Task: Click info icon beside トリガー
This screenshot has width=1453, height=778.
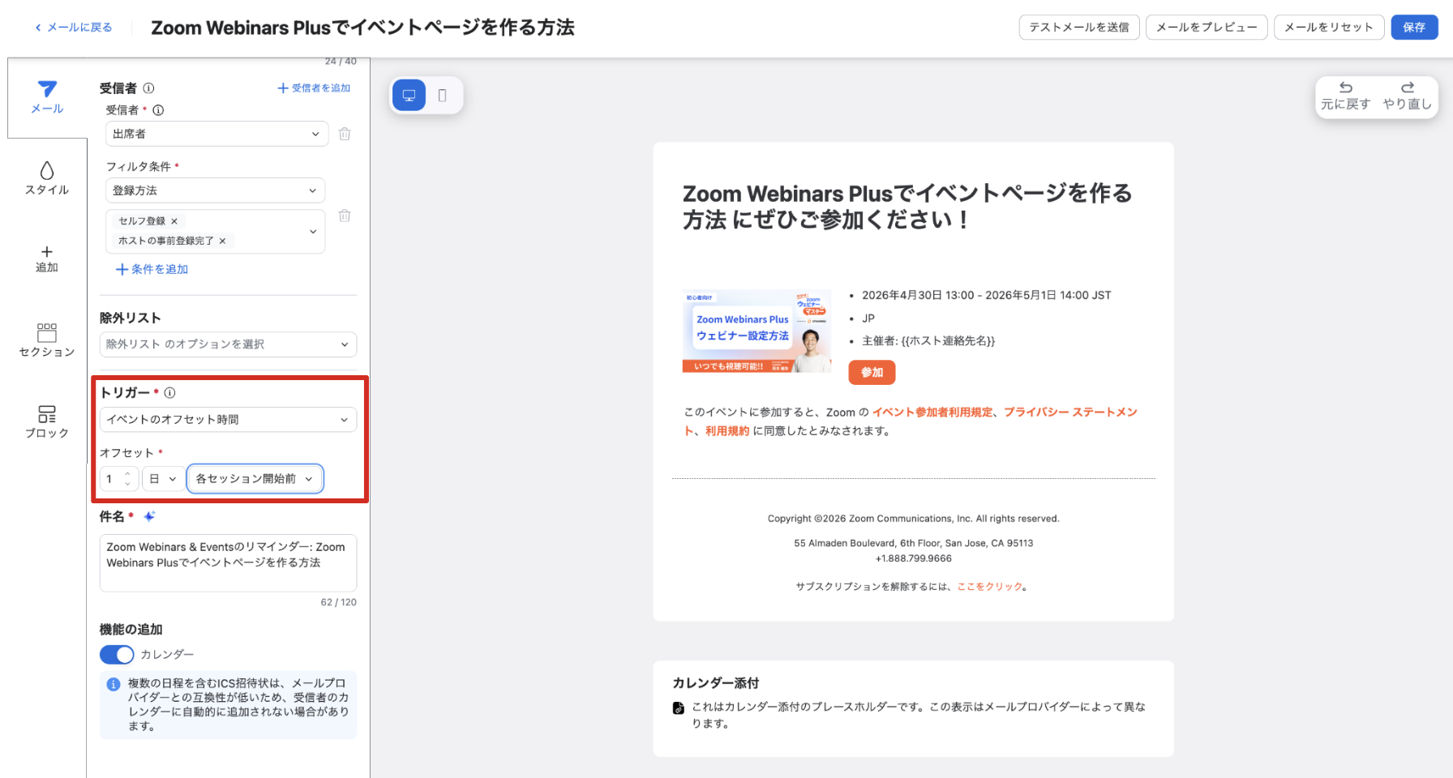Action: coord(169,393)
